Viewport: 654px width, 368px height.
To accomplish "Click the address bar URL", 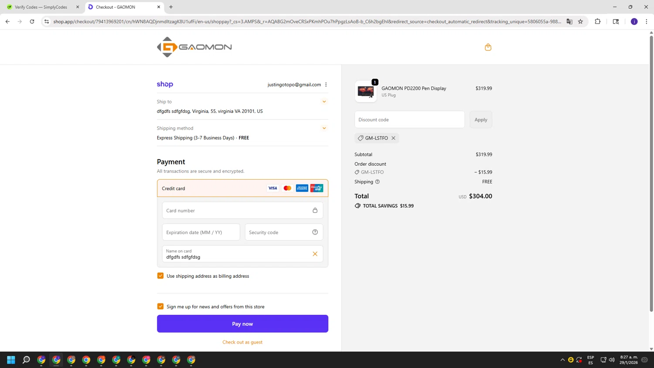I will click(x=307, y=21).
